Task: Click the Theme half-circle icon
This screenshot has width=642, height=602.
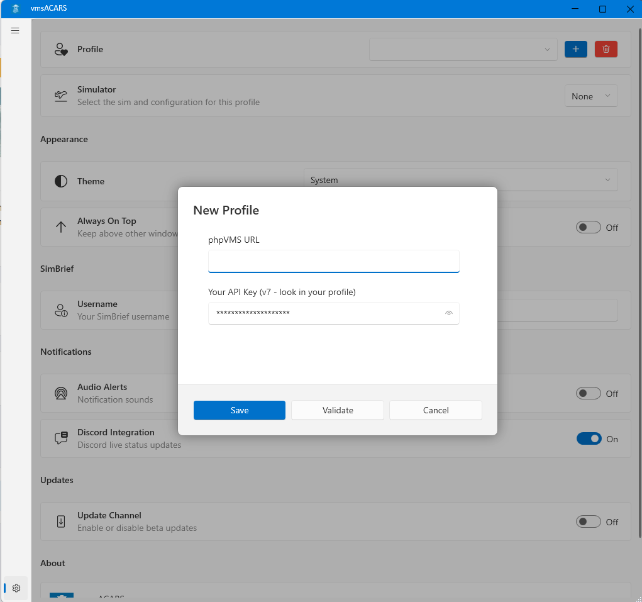Action: [61, 181]
